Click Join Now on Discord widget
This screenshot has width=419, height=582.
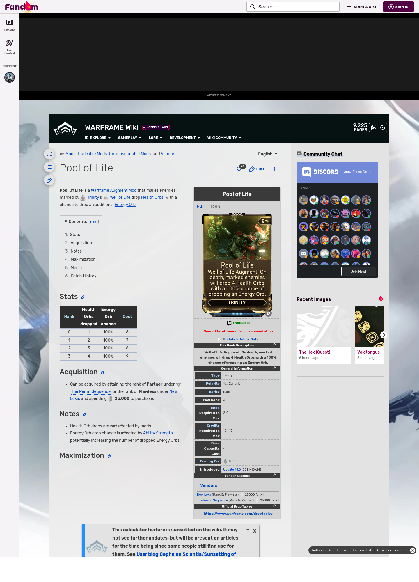(359, 272)
